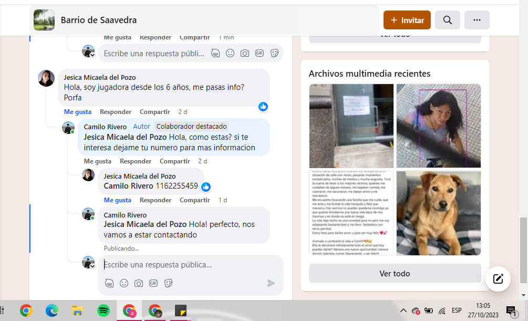This screenshot has width=528, height=321.
Task: Open the battery status tray icon
Action: pos(429,310)
